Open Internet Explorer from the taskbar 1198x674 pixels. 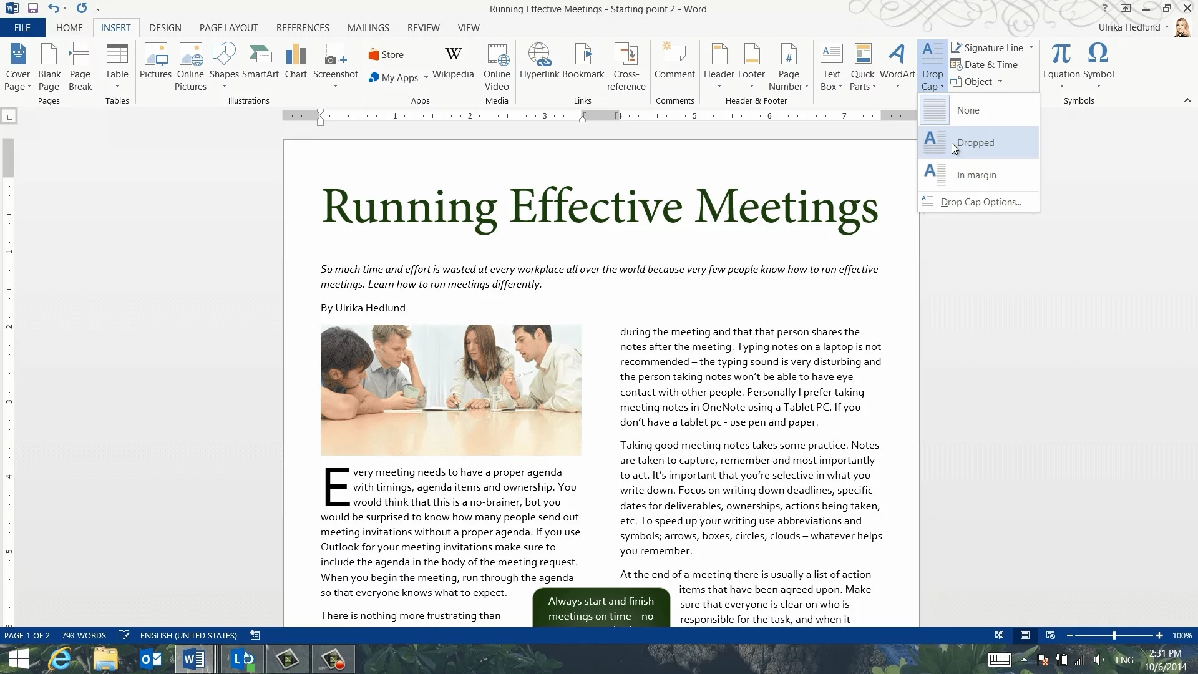61,659
